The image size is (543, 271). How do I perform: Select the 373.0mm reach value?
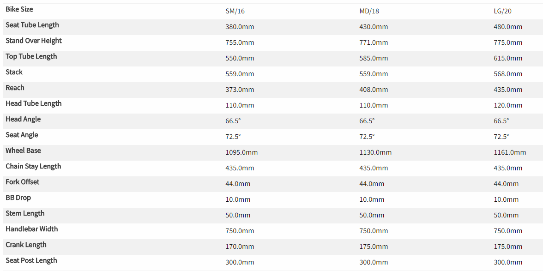point(240,90)
